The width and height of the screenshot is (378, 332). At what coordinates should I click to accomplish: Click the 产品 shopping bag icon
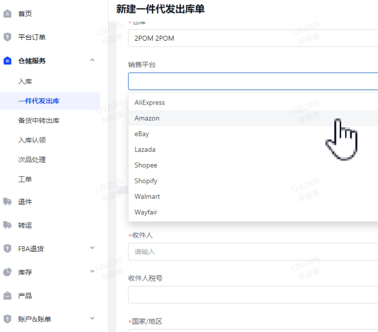pos(7,295)
